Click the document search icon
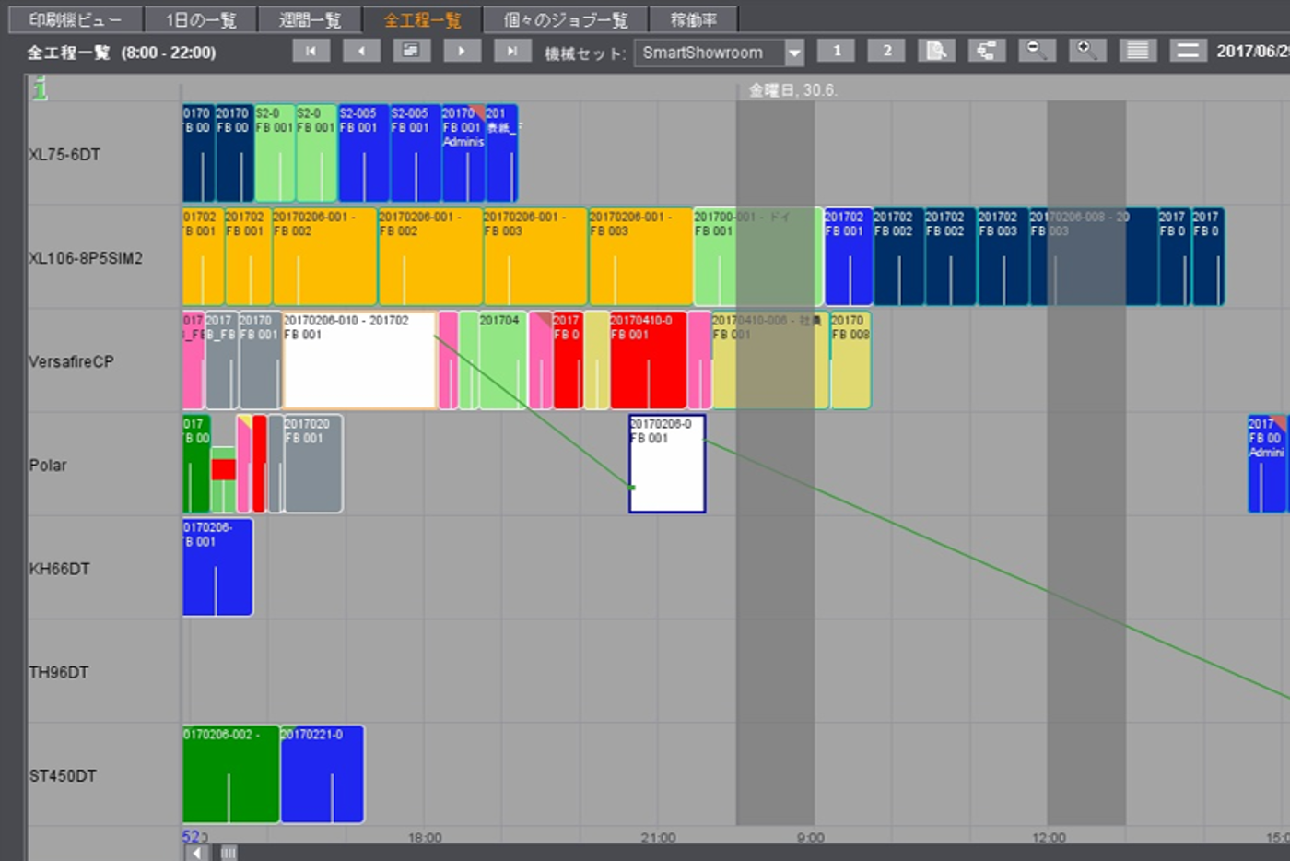This screenshot has height=861, width=1290. pyautogui.click(x=936, y=52)
